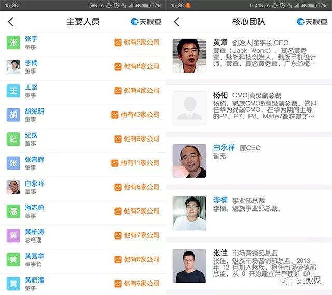Select the name 张宇
The image size is (332, 295).
click(31, 39)
